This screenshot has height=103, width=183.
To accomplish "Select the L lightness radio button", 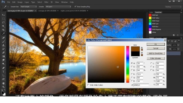I will coord(151,63).
